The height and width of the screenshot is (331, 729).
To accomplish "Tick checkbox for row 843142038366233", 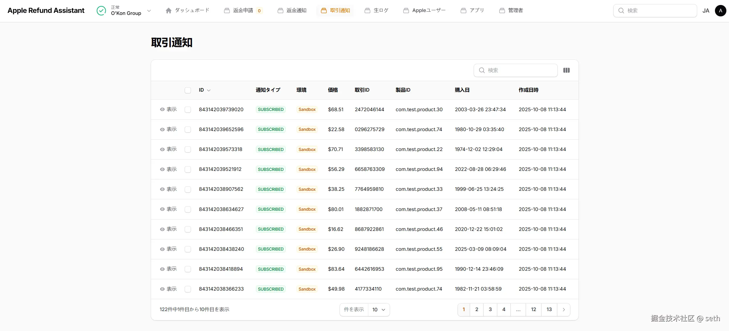I will 188,289.
